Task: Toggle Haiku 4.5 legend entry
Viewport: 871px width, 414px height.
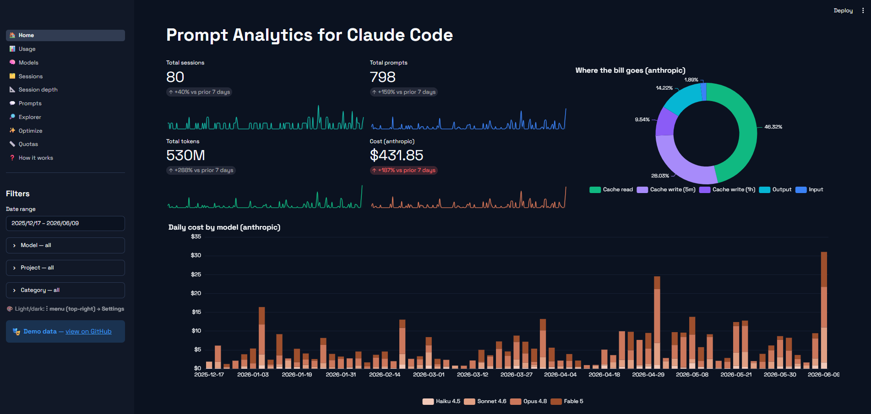Action: pyautogui.click(x=441, y=402)
